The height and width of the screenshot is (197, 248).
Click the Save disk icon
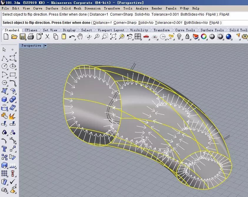(x=22, y=37)
